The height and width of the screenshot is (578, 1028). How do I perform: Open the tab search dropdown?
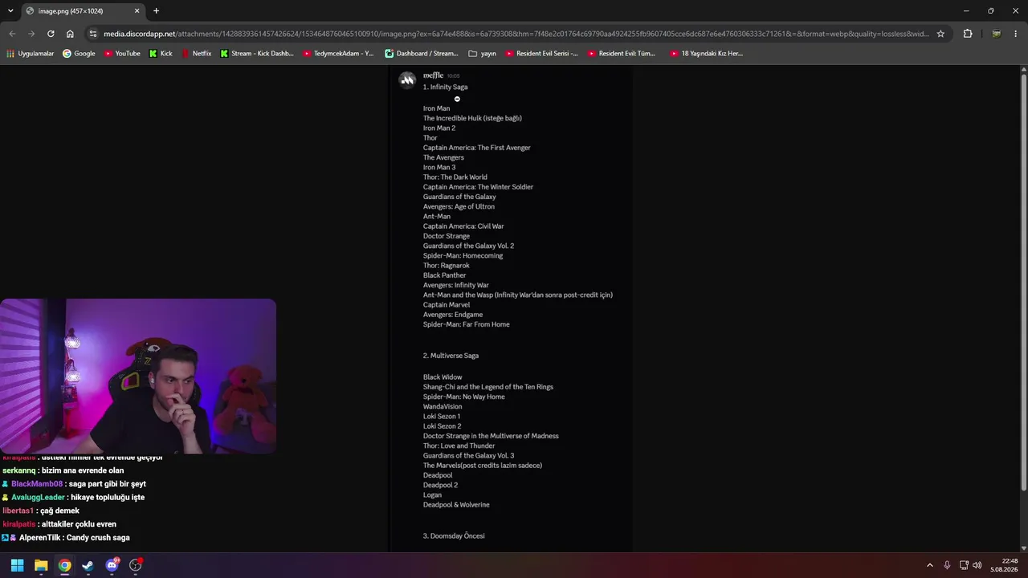(10, 11)
